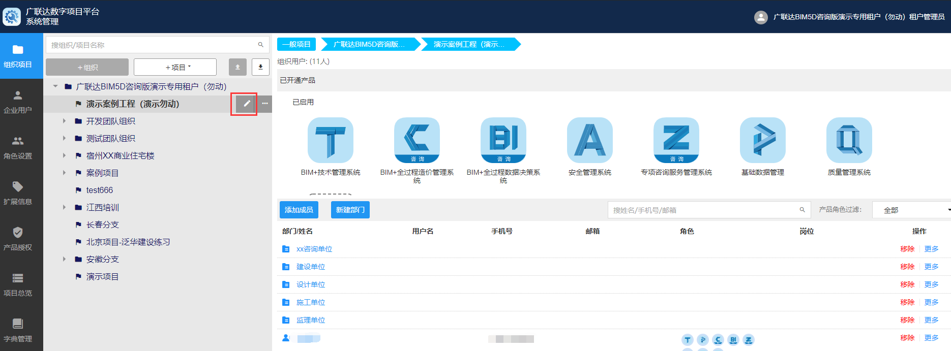Expand the 江西培训 tree node

(x=64, y=207)
